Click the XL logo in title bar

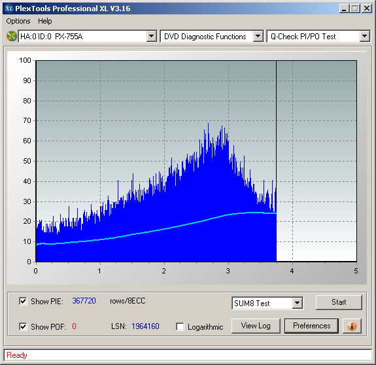pyautogui.click(x=9, y=9)
